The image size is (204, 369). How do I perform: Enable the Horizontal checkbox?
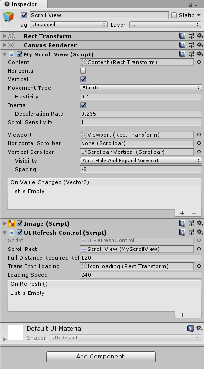pos(83,71)
